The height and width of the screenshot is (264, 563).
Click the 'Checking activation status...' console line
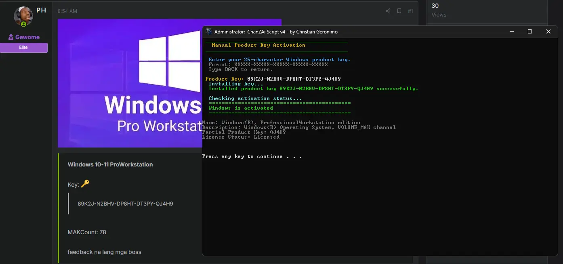coord(255,98)
